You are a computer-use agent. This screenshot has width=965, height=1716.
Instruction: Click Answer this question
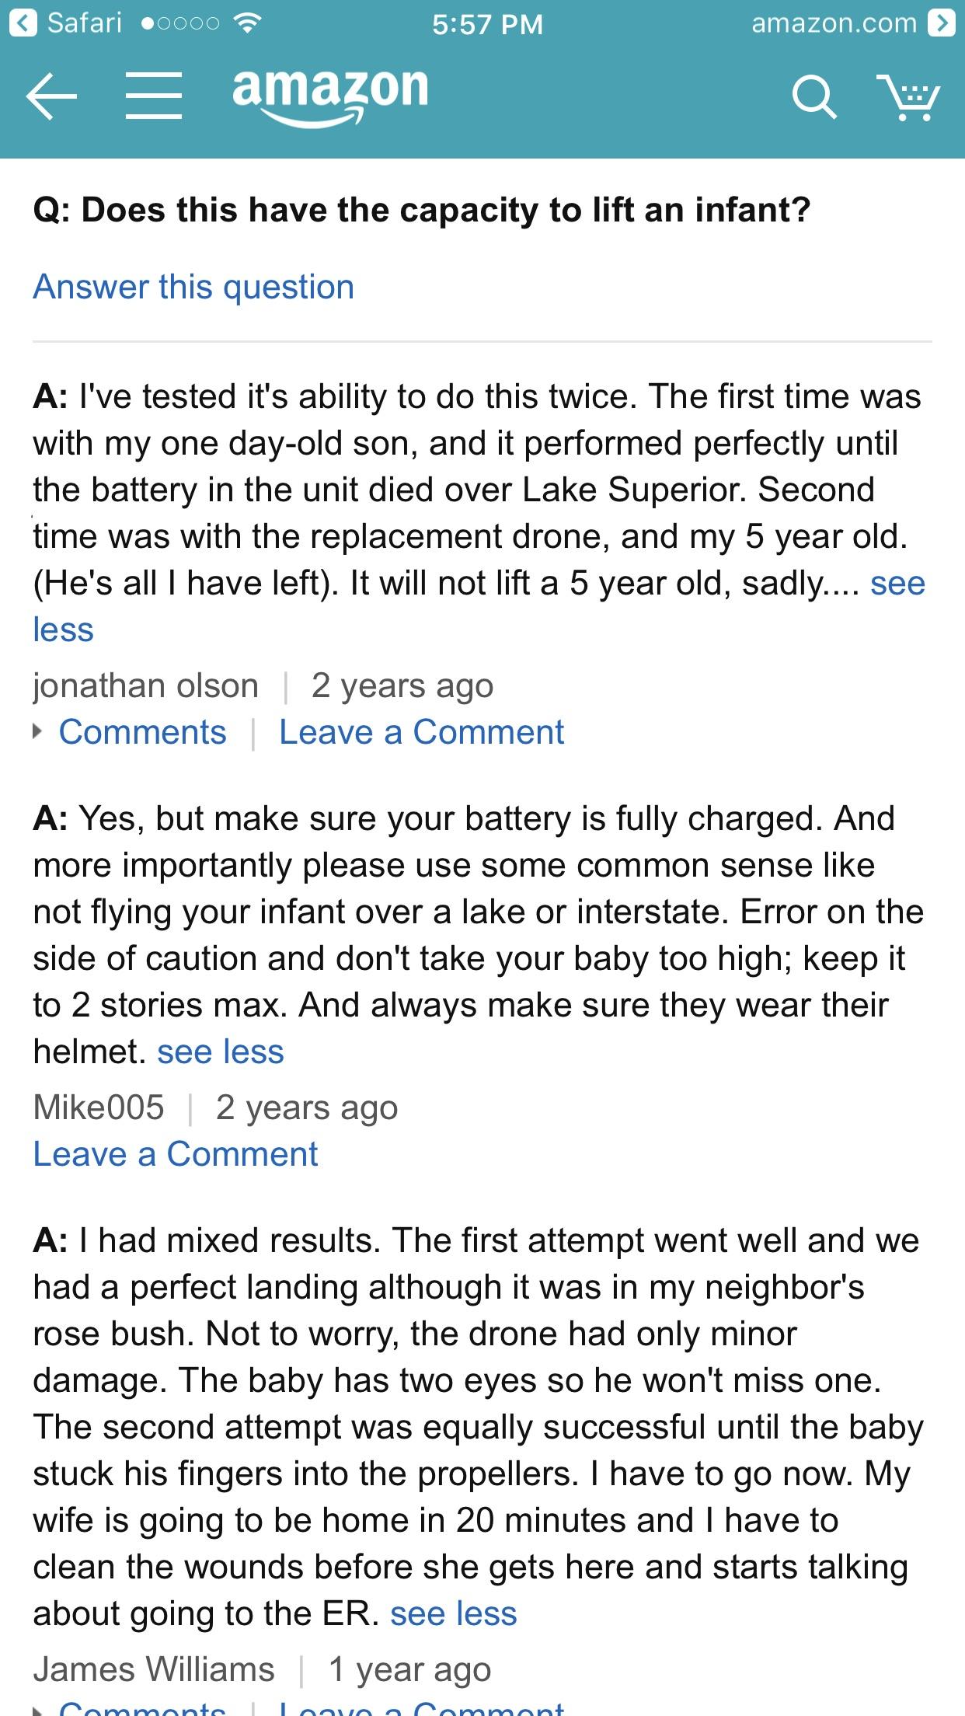(x=193, y=287)
